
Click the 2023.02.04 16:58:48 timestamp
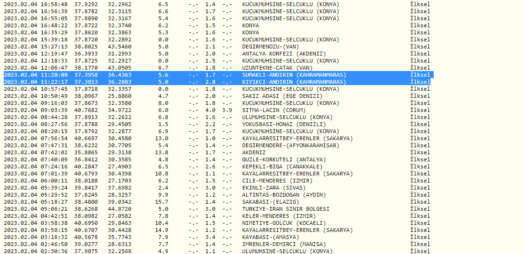pyautogui.click(x=36, y=4)
